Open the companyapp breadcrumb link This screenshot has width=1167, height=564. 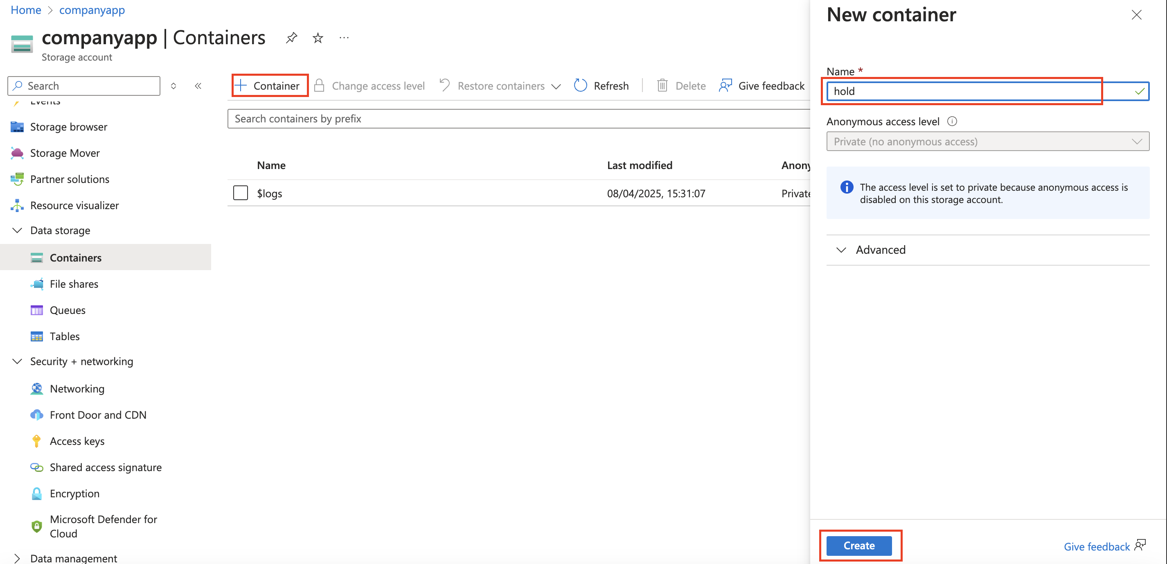(x=92, y=10)
